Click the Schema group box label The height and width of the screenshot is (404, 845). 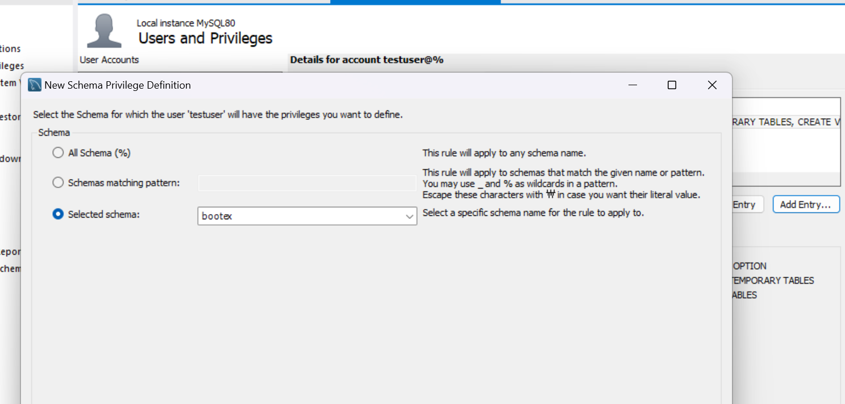tap(54, 132)
